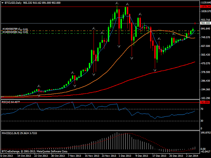
Task: Click the current price tag 902.000
Action: coord(206,23)
